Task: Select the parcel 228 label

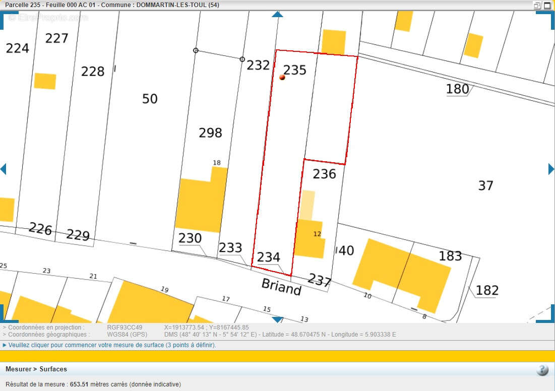Action: (93, 72)
